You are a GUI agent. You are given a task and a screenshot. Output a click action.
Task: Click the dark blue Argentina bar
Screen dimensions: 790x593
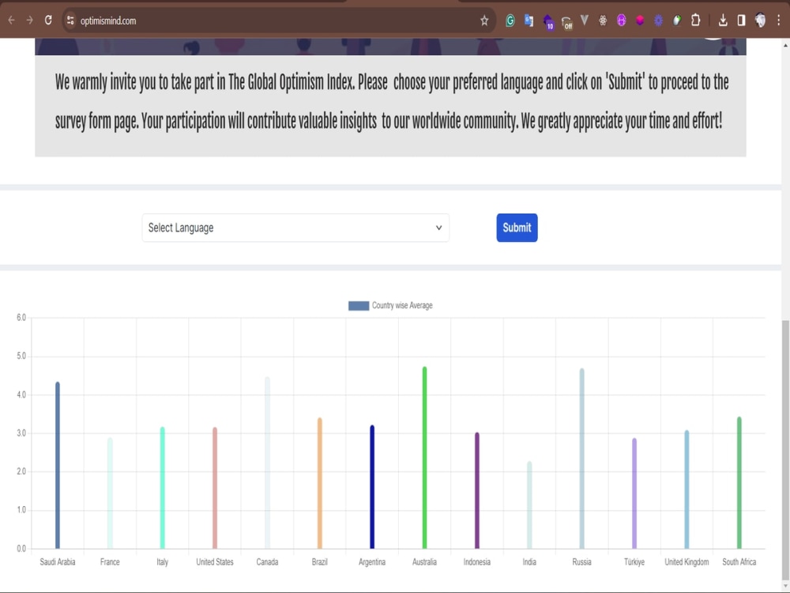[x=372, y=487]
